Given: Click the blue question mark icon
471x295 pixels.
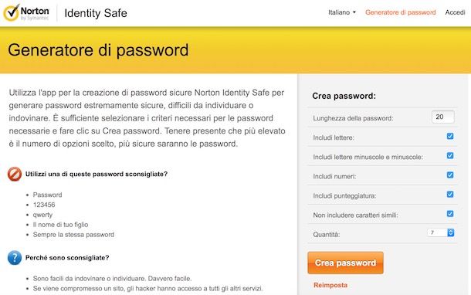Looking at the screenshot, I should [15, 258].
